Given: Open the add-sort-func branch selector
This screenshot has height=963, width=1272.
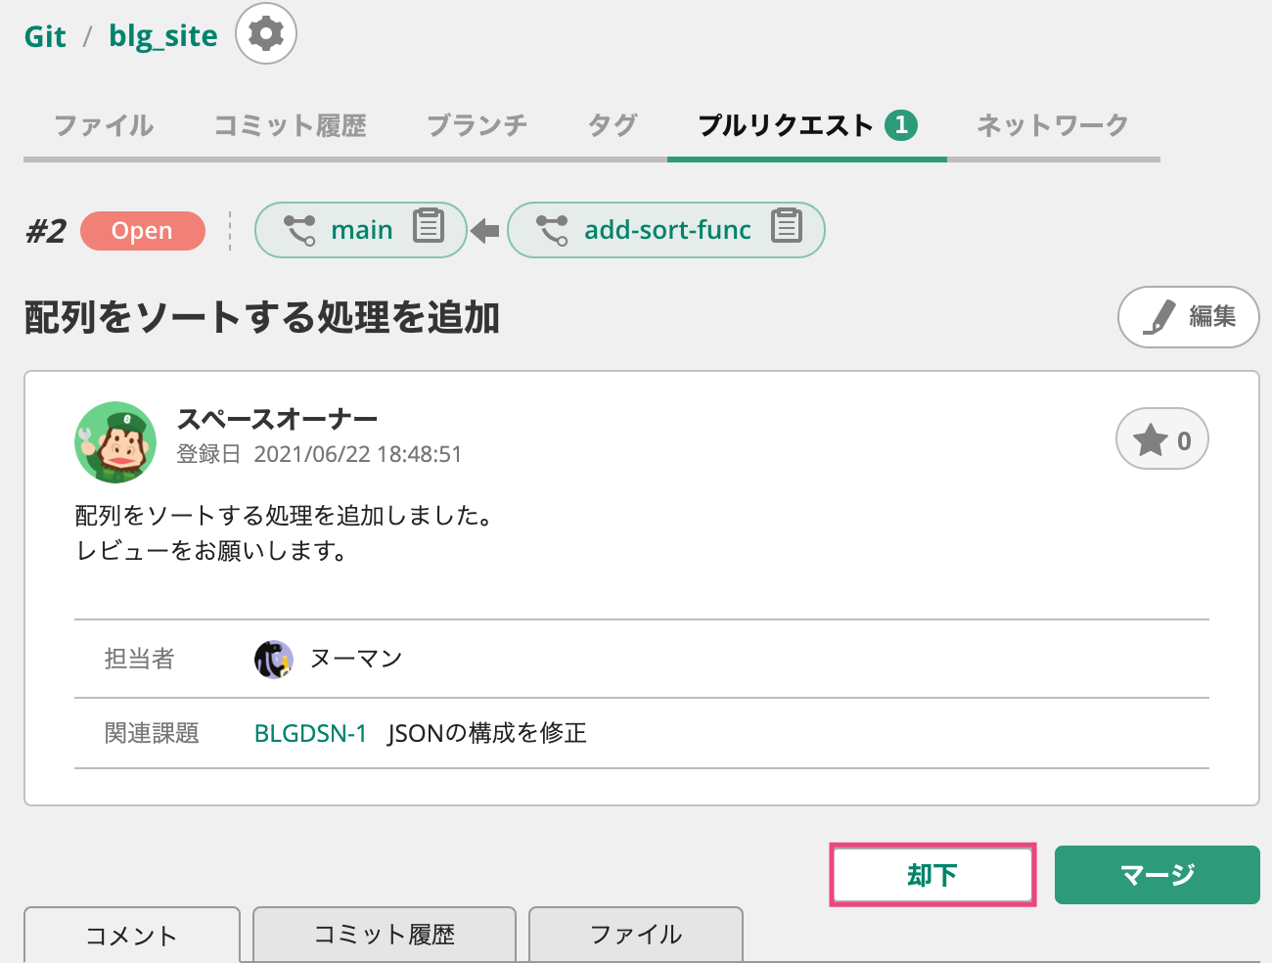Looking at the screenshot, I should coord(666,229).
